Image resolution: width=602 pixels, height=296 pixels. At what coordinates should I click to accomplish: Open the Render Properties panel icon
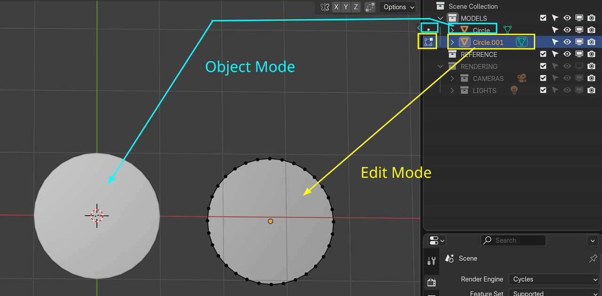[432, 282]
